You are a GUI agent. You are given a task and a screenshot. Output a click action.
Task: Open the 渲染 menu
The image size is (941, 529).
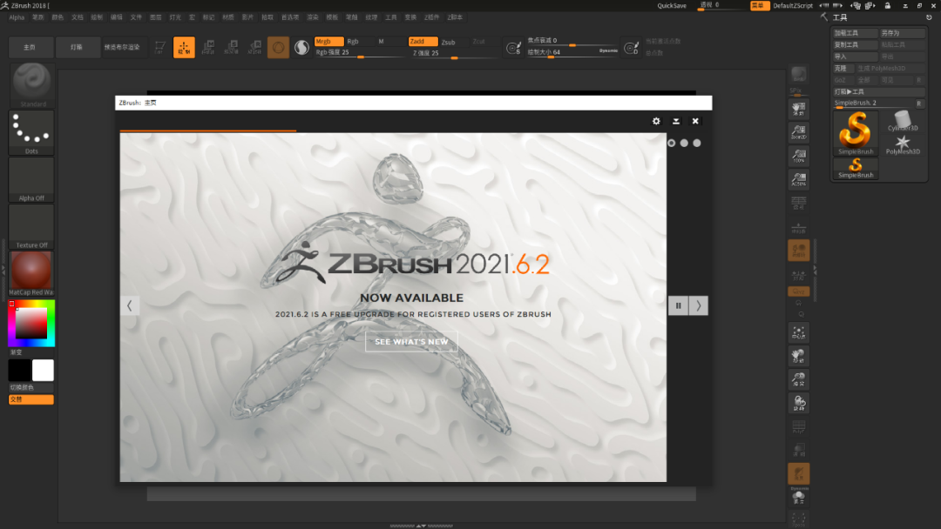[x=313, y=17]
